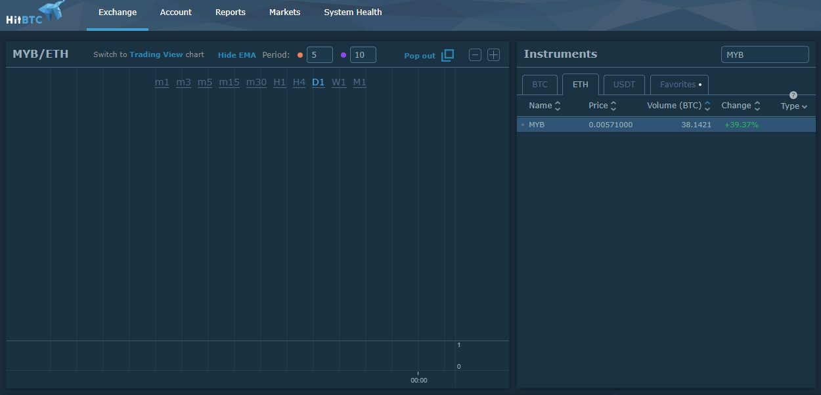Image resolution: width=821 pixels, height=395 pixels.
Task: Select the H1 chart timeframe
Action: point(280,82)
